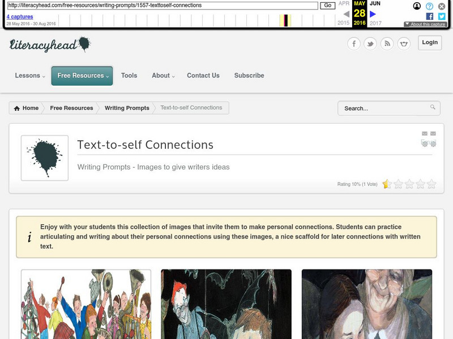453x339 pixels.
Task: Click the Search input field
Action: pyautogui.click(x=389, y=108)
